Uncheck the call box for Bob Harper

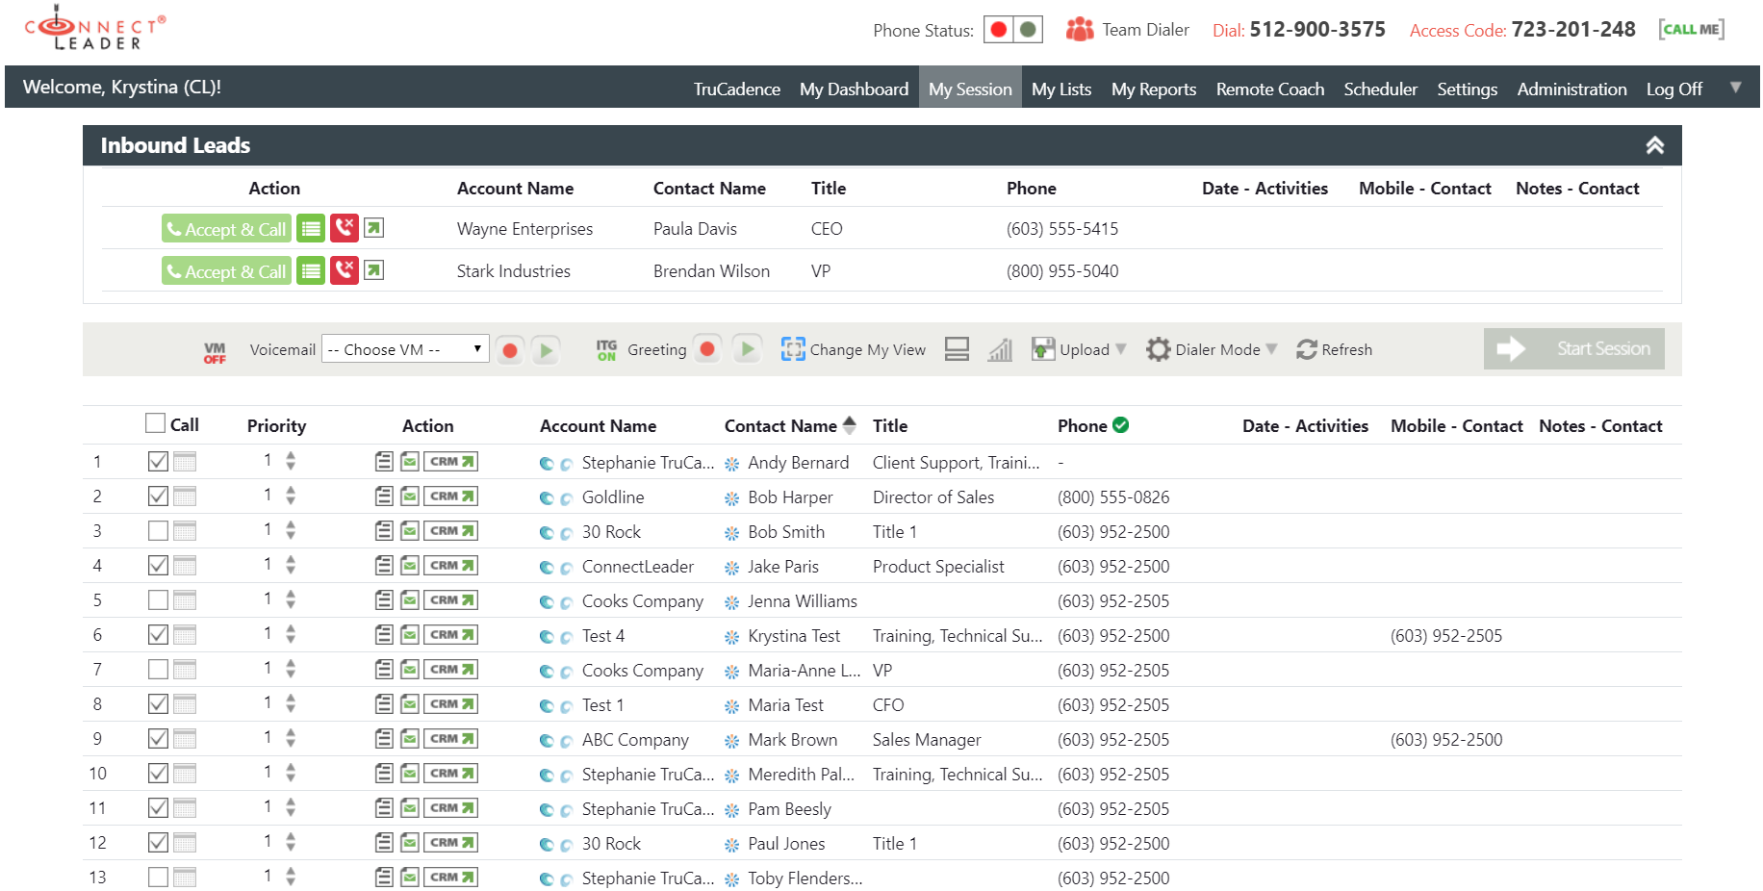(x=158, y=496)
